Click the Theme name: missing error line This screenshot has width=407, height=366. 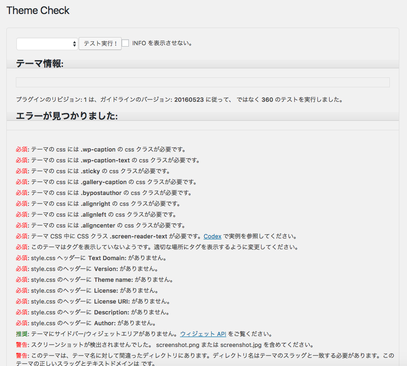point(95,280)
